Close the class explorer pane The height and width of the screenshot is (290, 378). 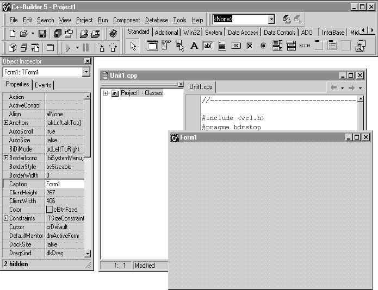tap(181, 84)
